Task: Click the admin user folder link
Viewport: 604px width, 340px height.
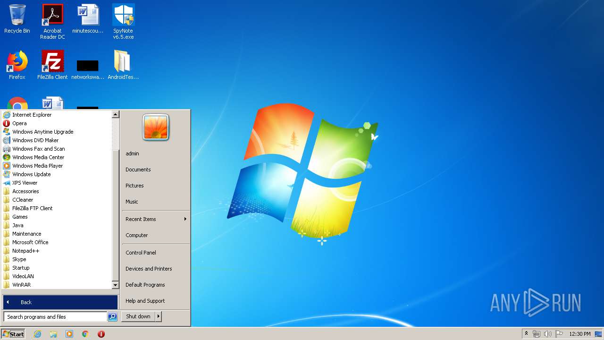Action: pyautogui.click(x=156, y=153)
